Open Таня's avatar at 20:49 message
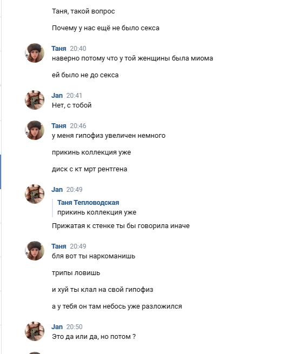 tap(35, 251)
